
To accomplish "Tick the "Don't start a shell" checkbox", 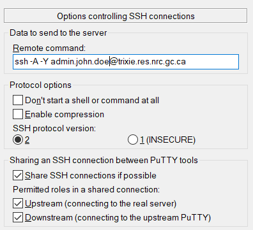I will (x=18, y=100).
